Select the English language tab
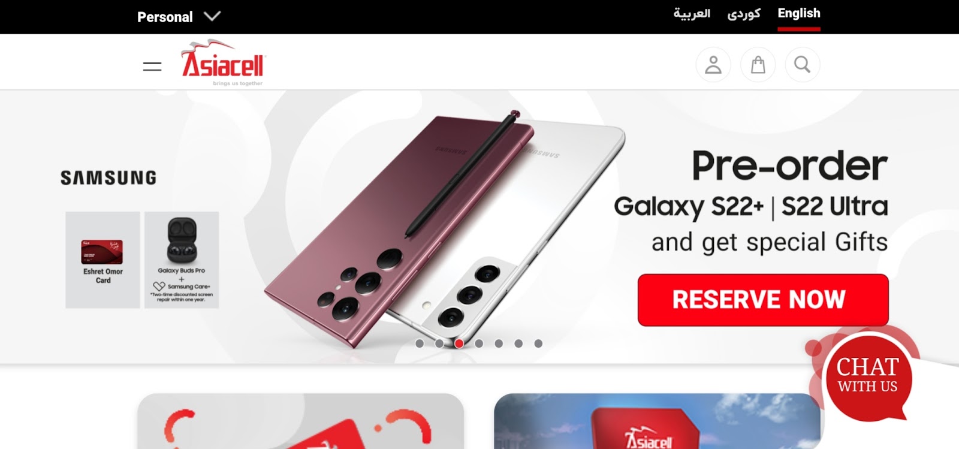 coord(799,14)
